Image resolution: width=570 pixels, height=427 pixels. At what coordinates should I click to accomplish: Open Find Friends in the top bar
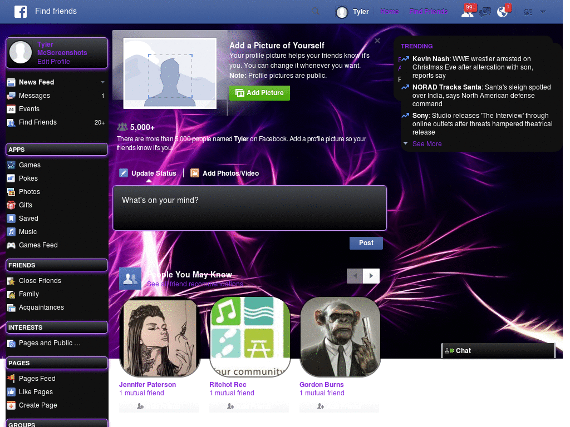tap(428, 11)
